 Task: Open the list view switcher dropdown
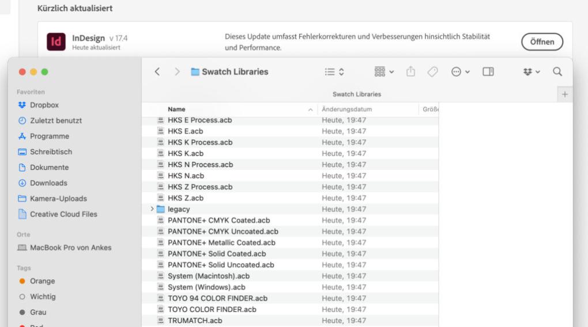click(334, 72)
